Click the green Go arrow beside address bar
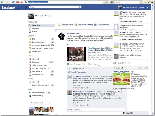This screenshot has width=155, height=116. click(x=107, y=2)
